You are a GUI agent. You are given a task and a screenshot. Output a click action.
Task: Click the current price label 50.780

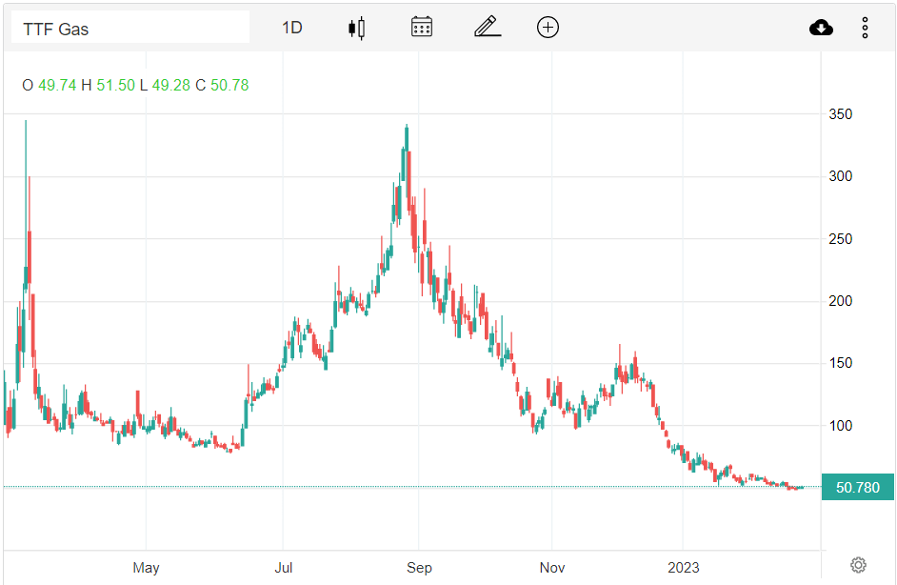click(858, 487)
